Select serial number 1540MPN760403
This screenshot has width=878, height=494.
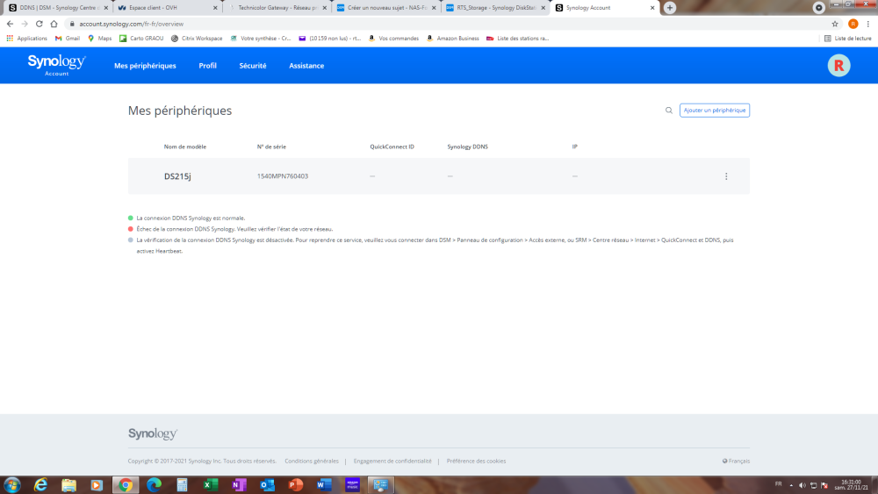282,176
